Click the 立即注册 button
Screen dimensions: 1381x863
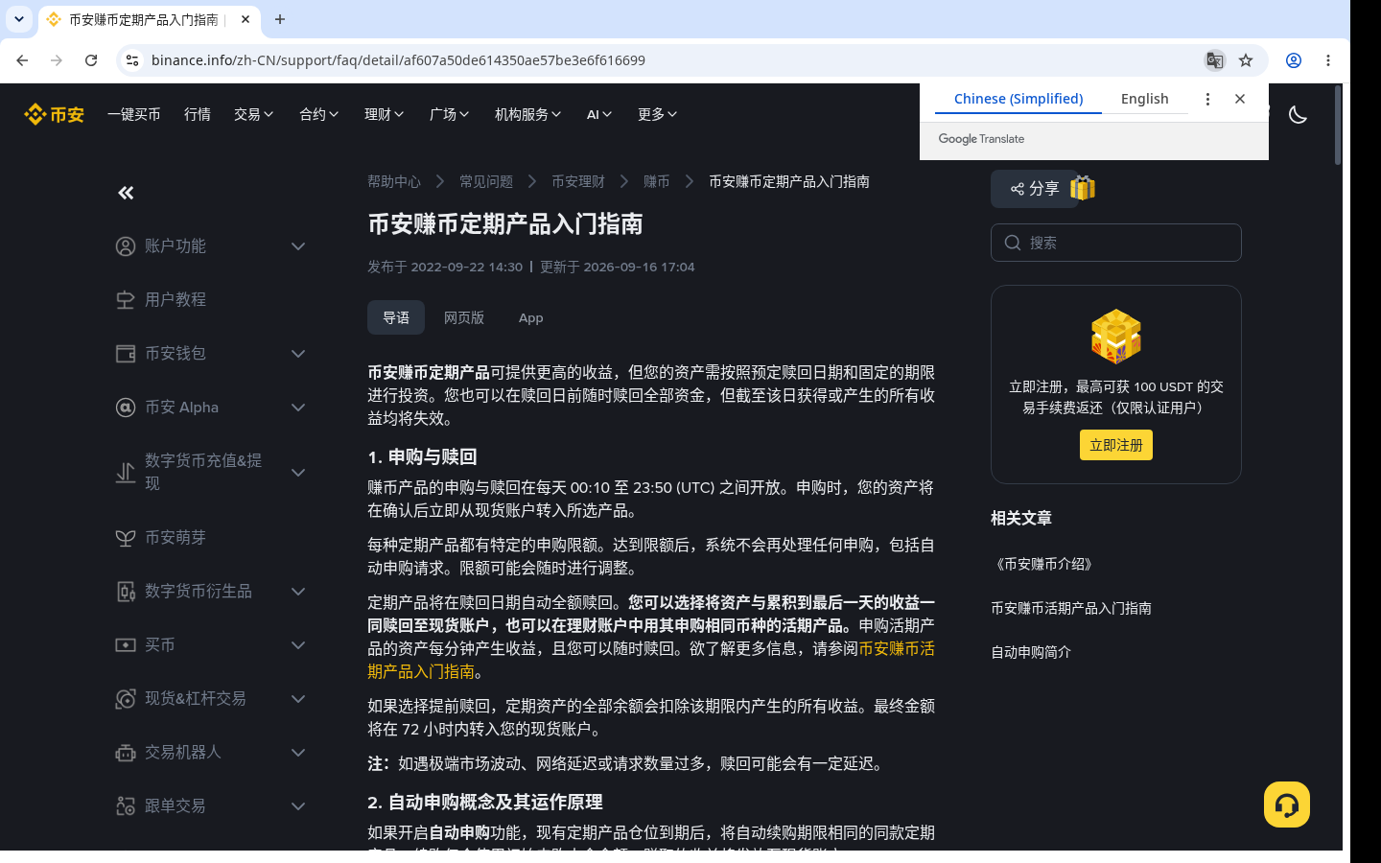[x=1116, y=445]
